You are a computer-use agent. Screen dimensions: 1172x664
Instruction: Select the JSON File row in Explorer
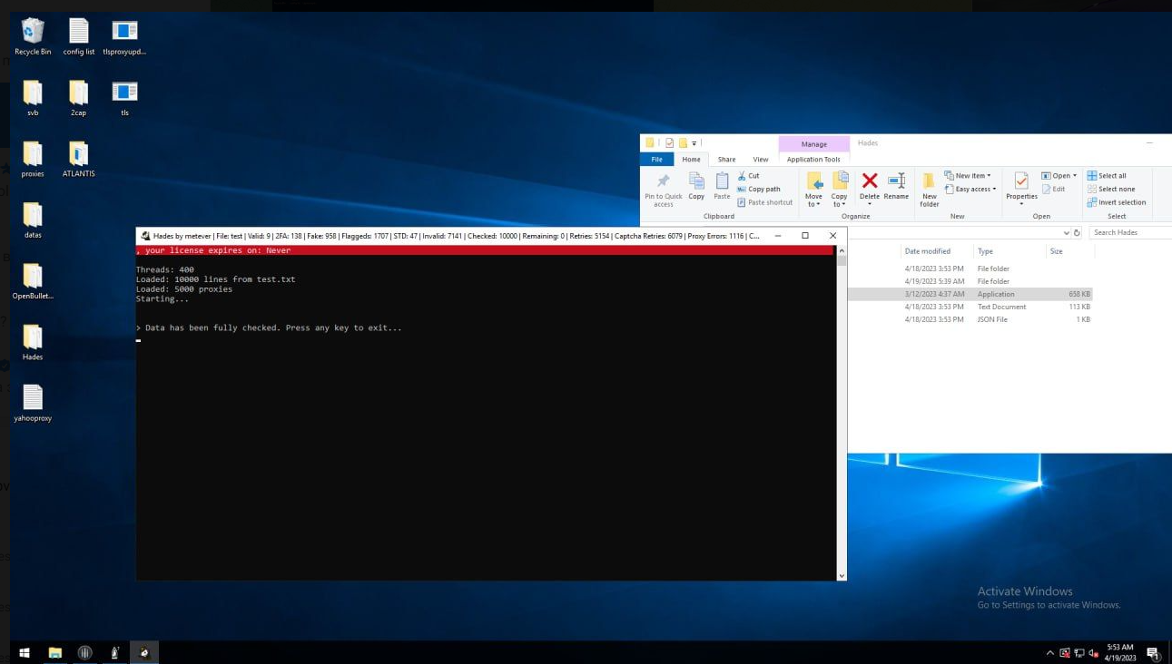point(970,319)
